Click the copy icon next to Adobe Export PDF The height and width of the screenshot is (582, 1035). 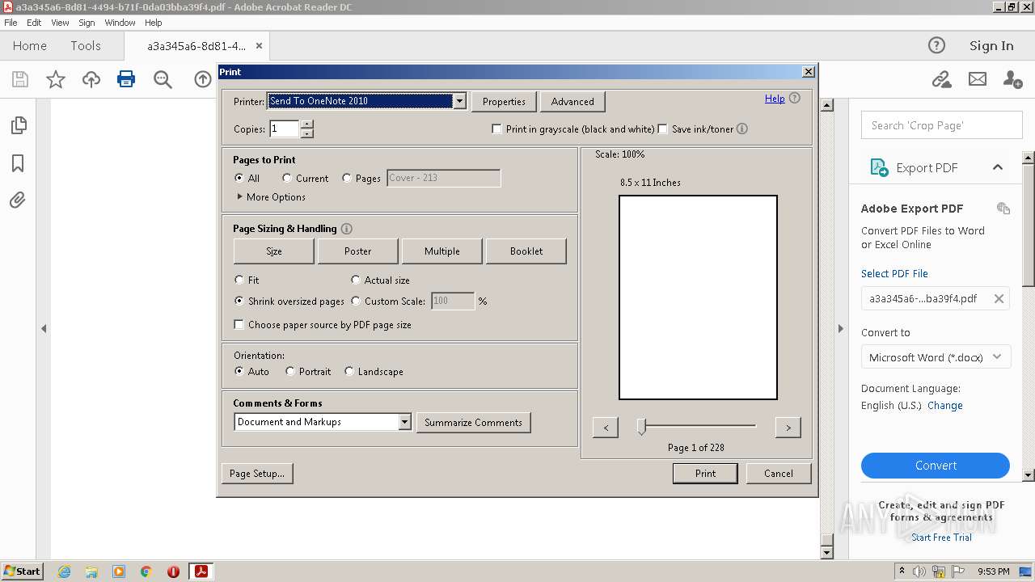tap(1003, 209)
